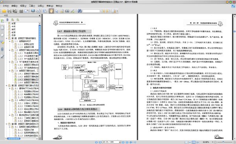Click the Save As icon
Screen dimensions: 236x144
[x=15, y=11]
